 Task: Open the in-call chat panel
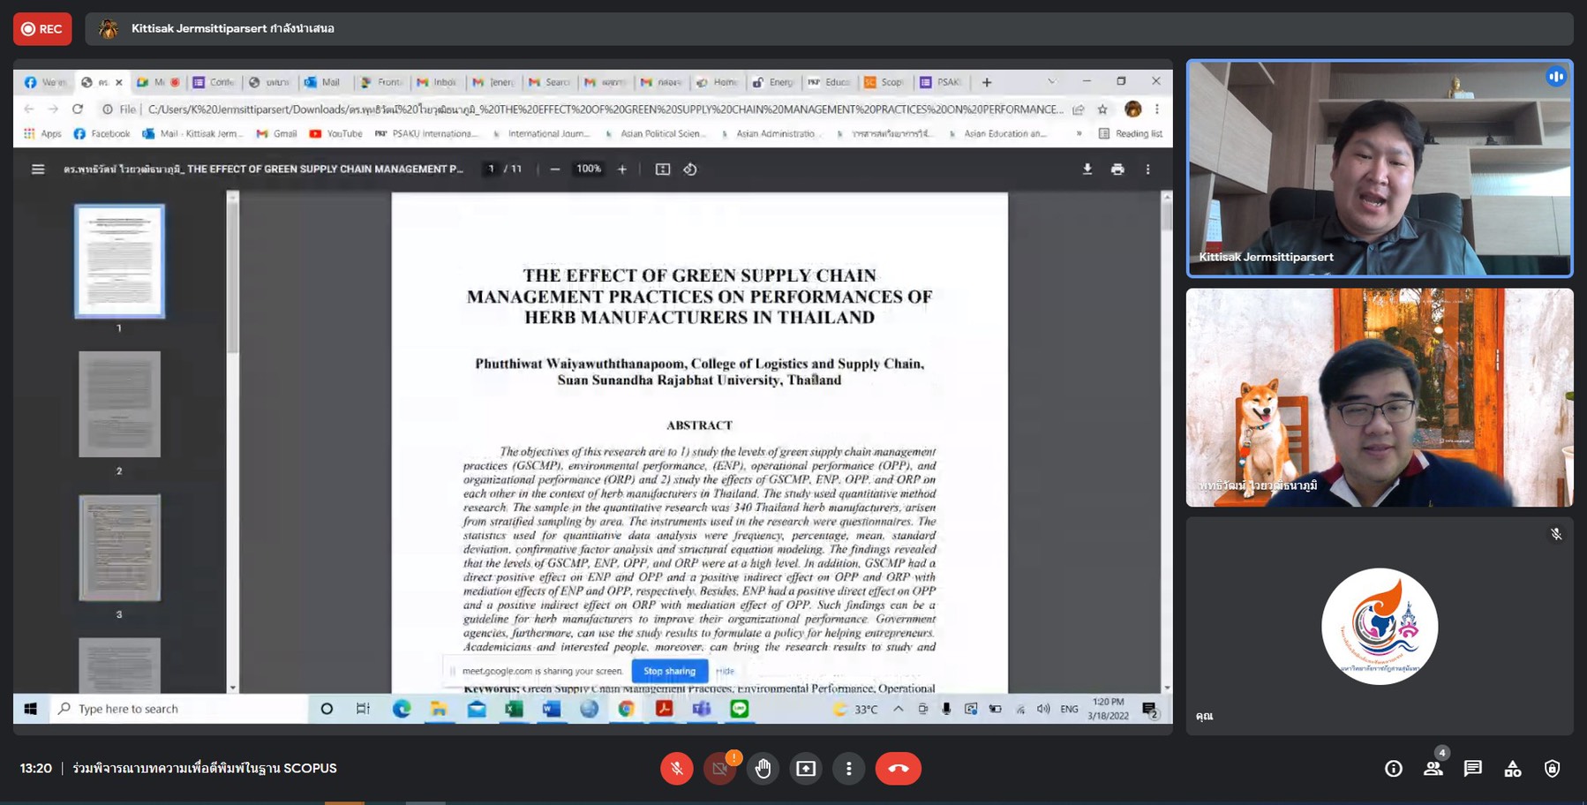tap(1472, 769)
